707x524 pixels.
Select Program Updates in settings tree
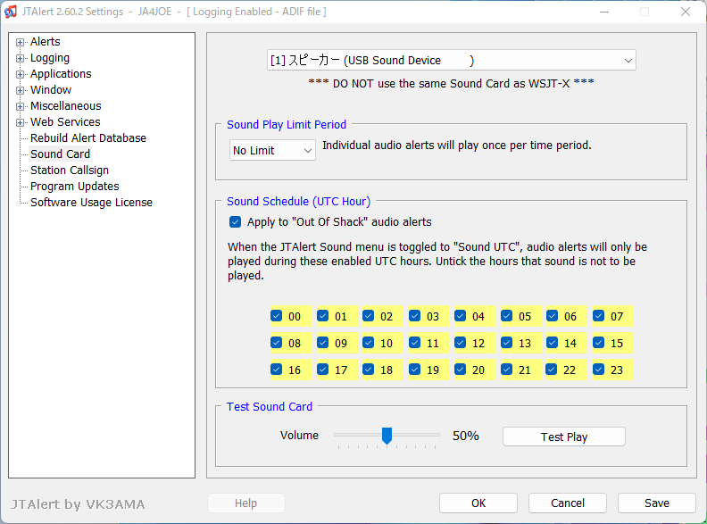[x=74, y=187]
